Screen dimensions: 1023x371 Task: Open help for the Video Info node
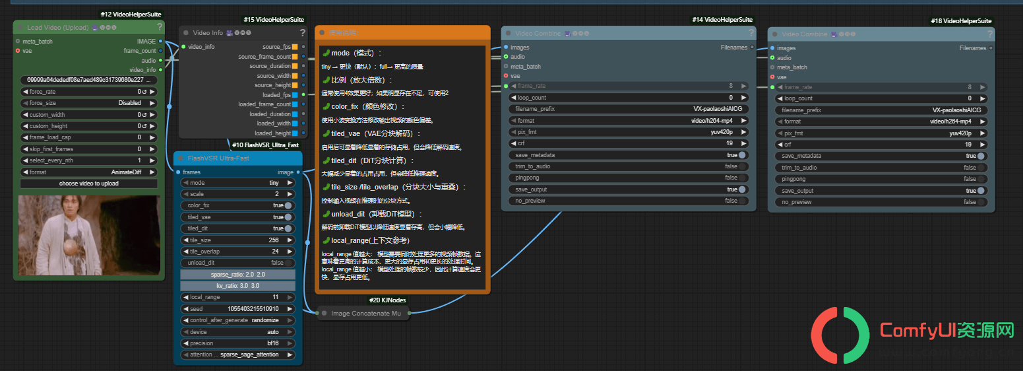coord(303,32)
